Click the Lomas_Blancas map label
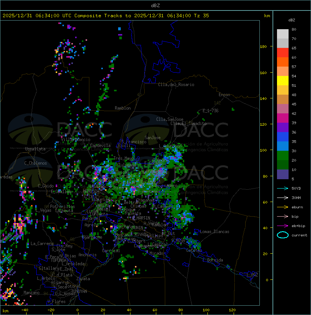Image resolution: width=311 pixels, height=315 pixels. (x=215, y=232)
